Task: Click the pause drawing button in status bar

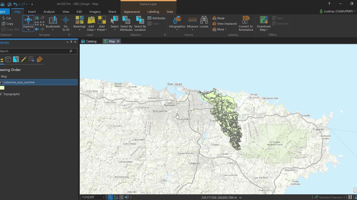Action: (x=350, y=197)
